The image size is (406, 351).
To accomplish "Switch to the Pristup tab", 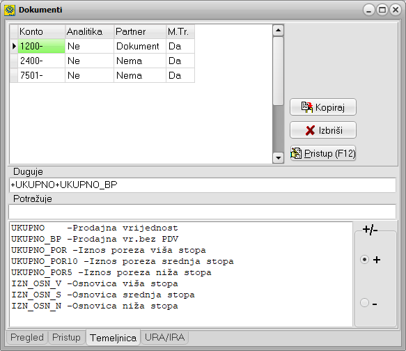I will [x=67, y=337].
